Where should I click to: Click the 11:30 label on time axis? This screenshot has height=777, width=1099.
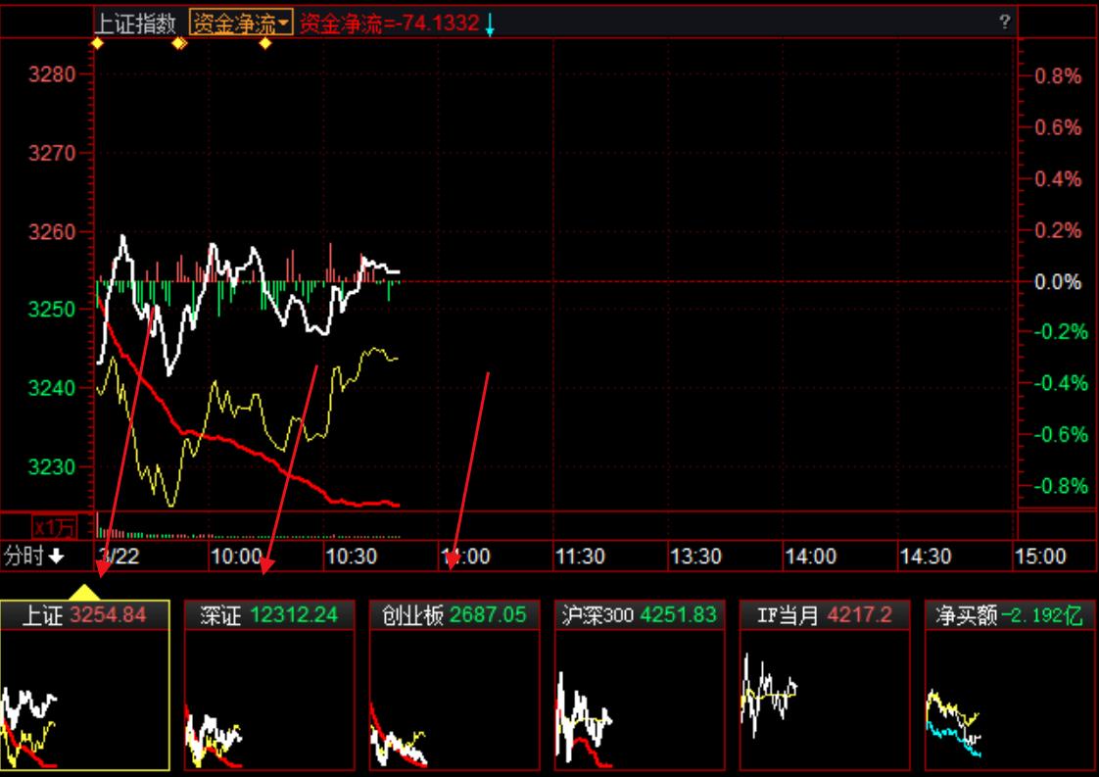pos(580,557)
